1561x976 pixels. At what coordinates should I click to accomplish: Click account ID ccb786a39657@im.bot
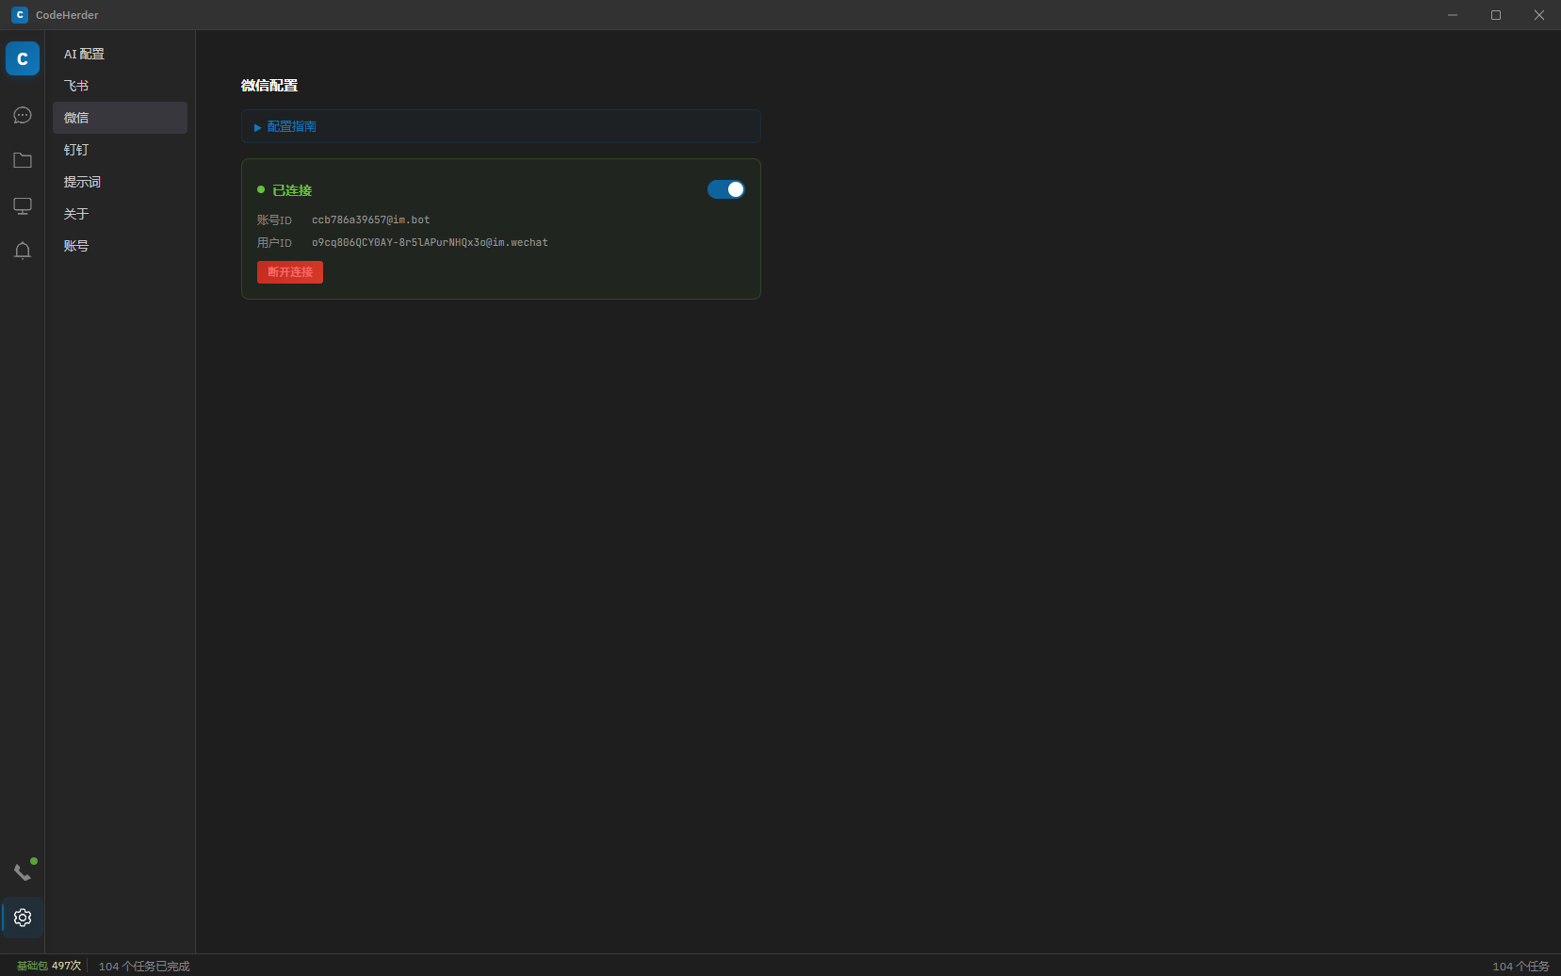pos(371,220)
